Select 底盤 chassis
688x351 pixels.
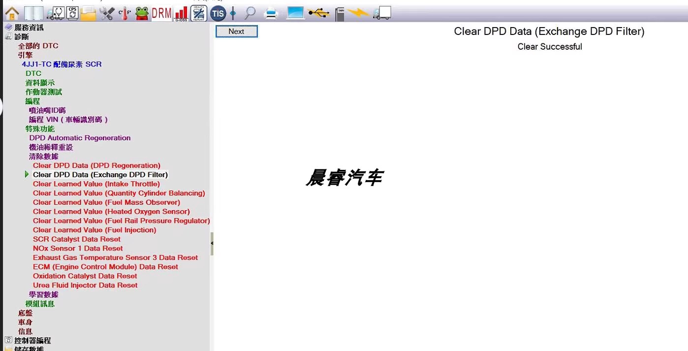point(26,313)
